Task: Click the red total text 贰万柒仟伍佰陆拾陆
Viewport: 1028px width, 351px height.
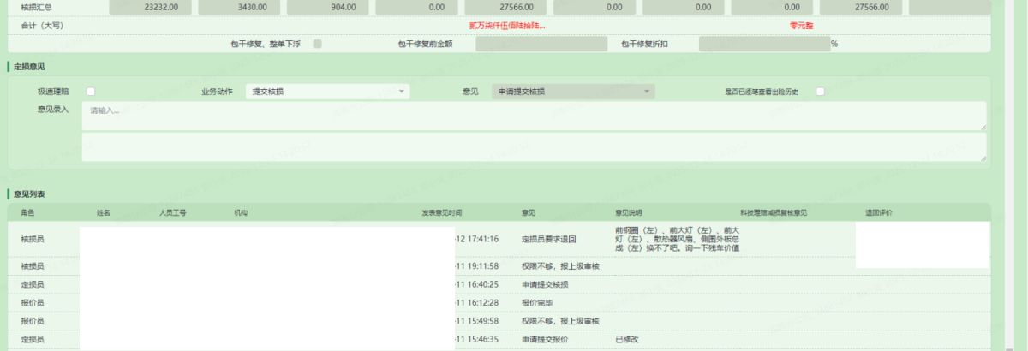Action: point(507,26)
